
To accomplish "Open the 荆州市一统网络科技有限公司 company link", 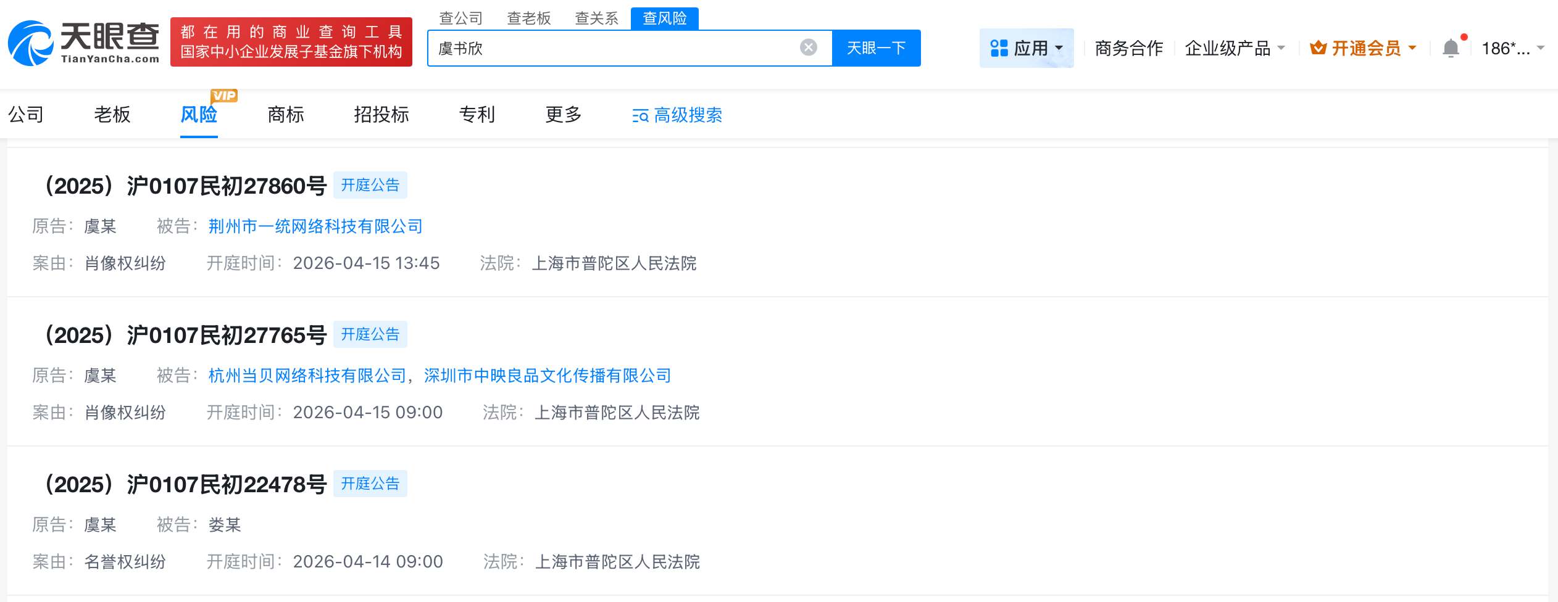I will (x=314, y=226).
